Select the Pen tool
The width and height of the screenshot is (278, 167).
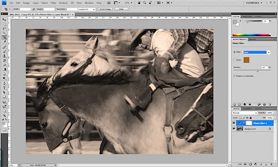pos(4,83)
